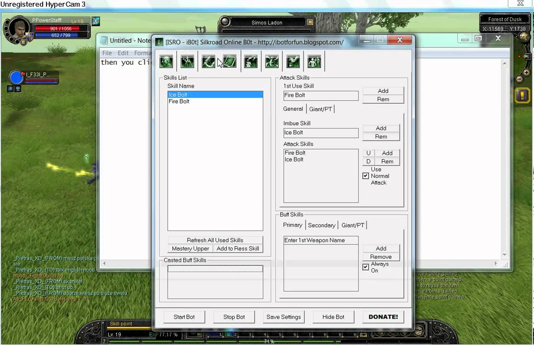Screen dimensions: 534x345
Task: Click Notepad's vertical scroll down arrow
Action: [504, 254]
